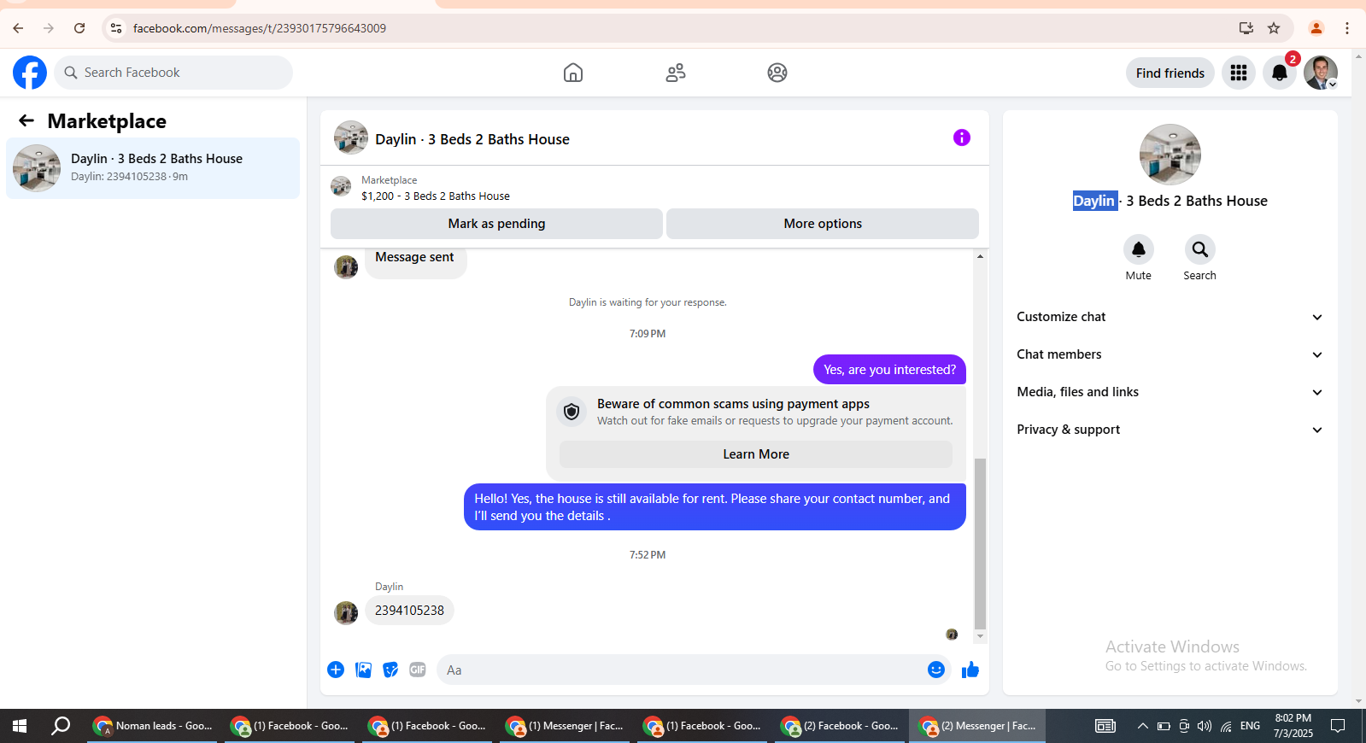This screenshot has width=1366, height=743.
Task: Click chat header title Daylin 3 Beds
Action: [x=472, y=139]
